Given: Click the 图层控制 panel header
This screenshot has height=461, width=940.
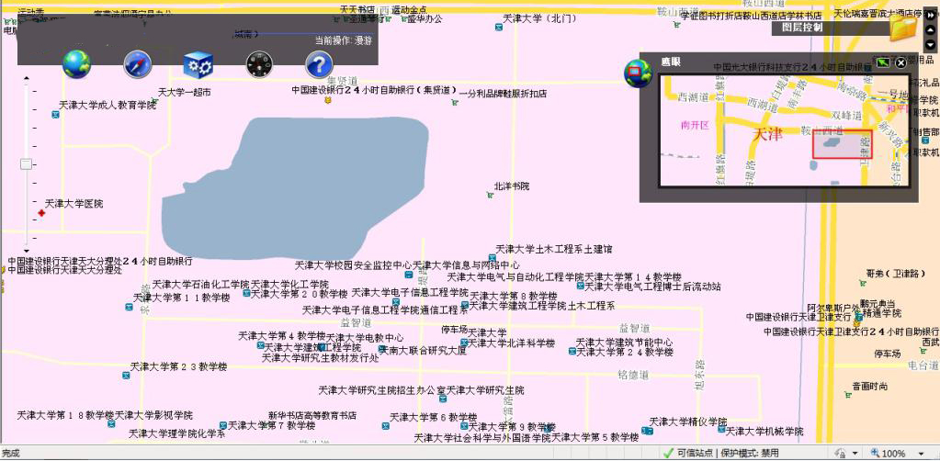Looking at the screenshot, I should coord(802,27).
